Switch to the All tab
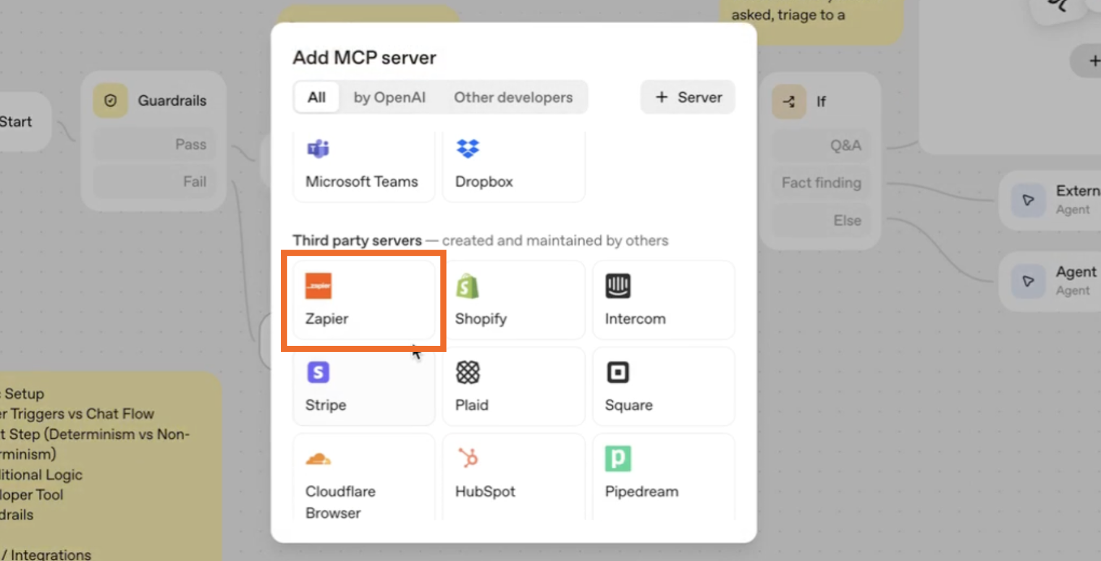The image size is (1101, 561). [x=316, y=97]
